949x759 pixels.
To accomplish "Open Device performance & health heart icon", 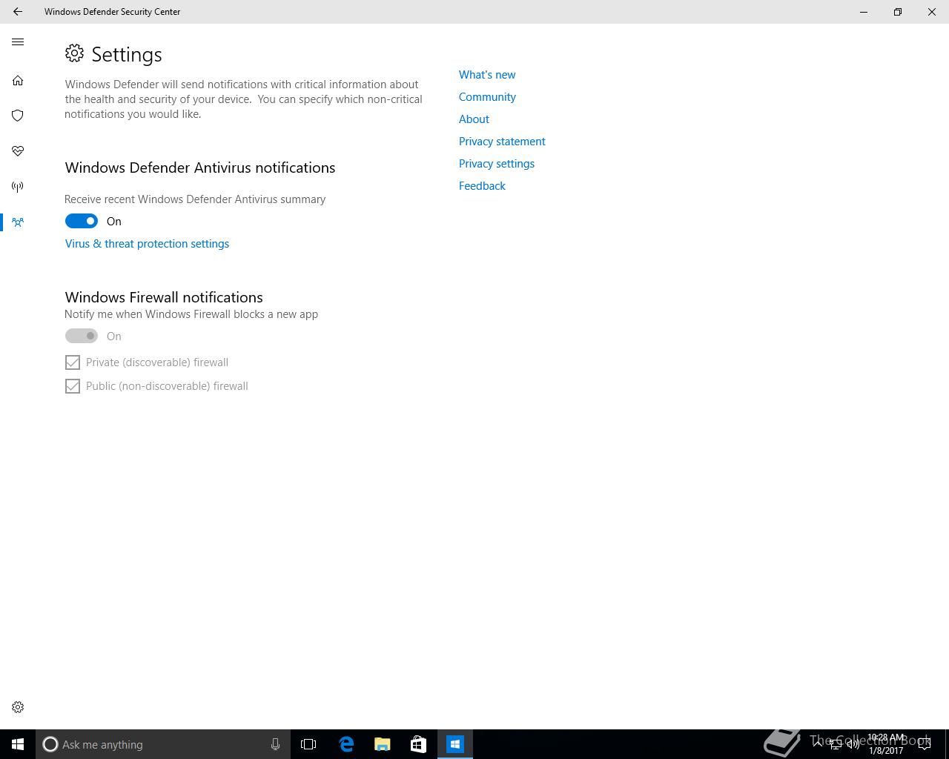I will click(18, 151).
